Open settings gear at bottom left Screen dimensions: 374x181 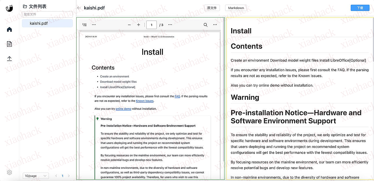[x=9, y=172]
